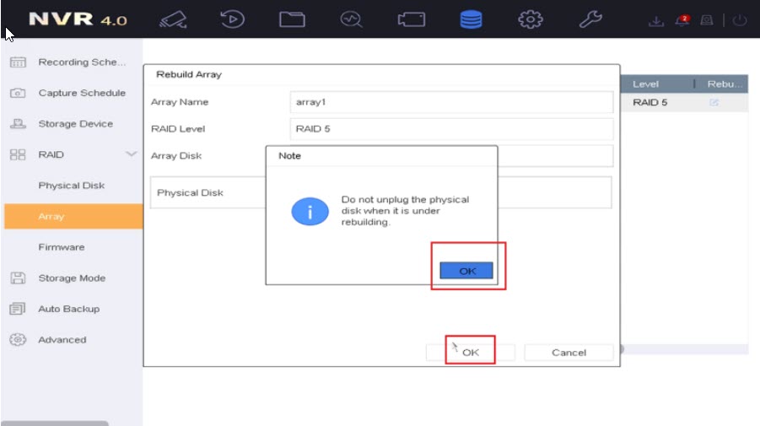Click the power button icon

coord(740,21)
